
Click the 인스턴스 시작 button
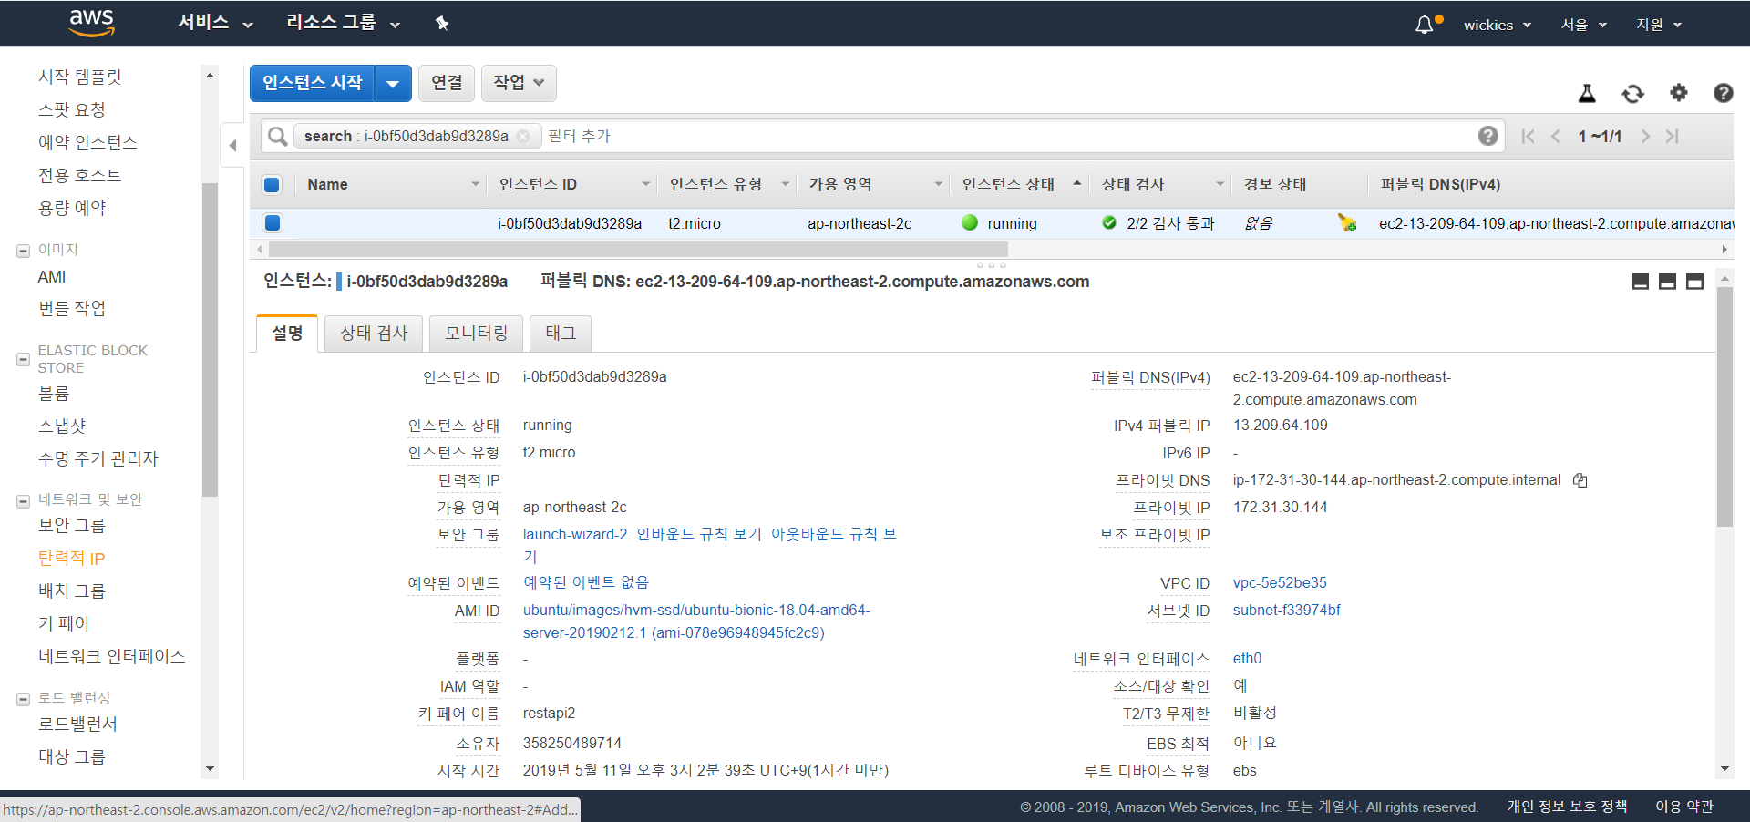(313, 83)
